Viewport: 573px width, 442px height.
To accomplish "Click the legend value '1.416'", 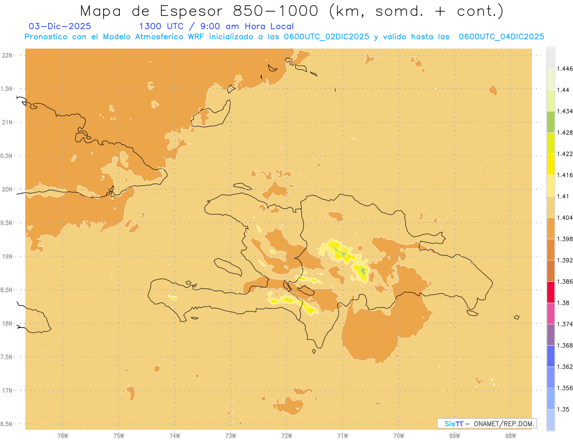I will [564, 175].
